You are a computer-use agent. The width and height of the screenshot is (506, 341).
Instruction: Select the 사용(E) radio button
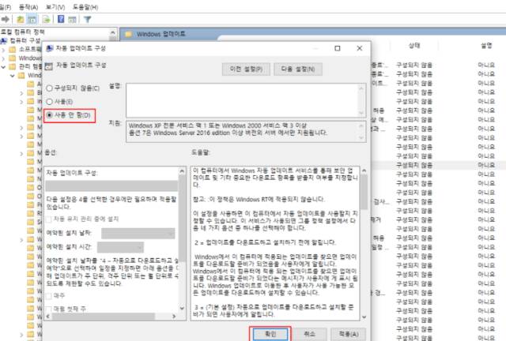coord(51,101)
